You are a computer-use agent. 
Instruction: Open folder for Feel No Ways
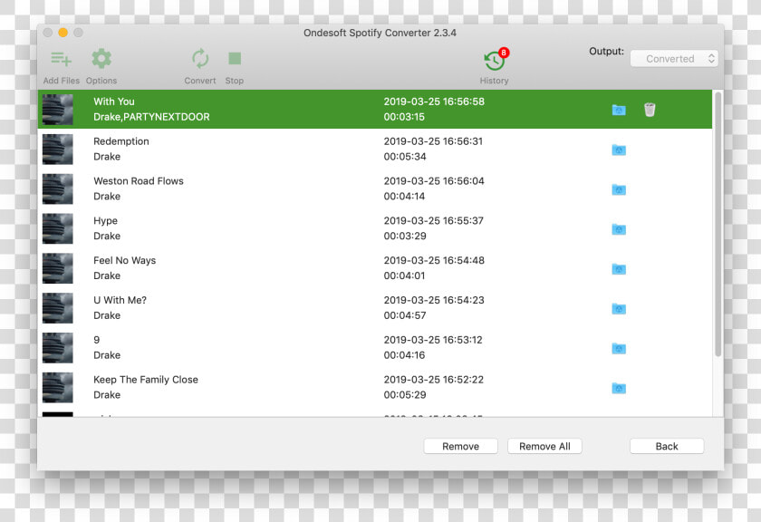pyautogui.click(x=619, y=269)
